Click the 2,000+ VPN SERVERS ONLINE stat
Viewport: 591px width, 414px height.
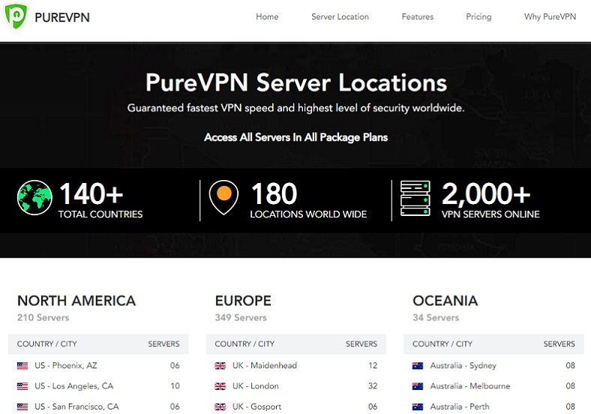490,199
